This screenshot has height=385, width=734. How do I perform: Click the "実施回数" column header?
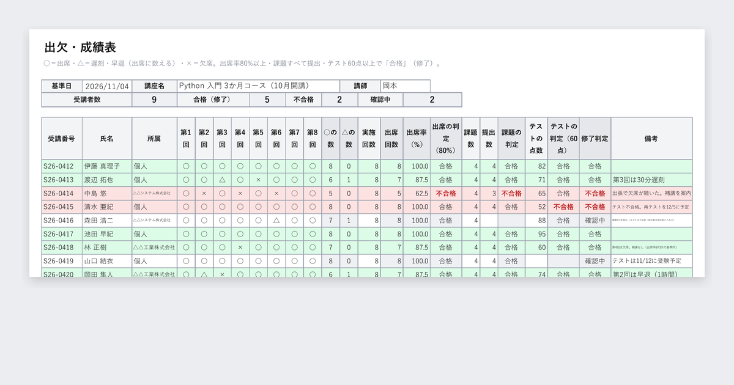click(x=369, y=139)
